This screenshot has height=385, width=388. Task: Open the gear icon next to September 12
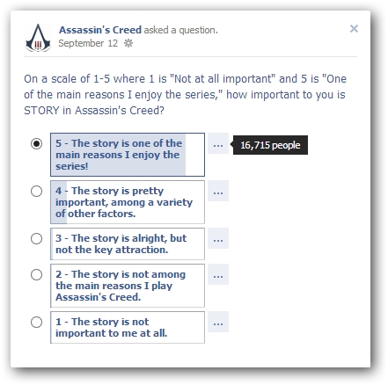(x=128, y=44)
